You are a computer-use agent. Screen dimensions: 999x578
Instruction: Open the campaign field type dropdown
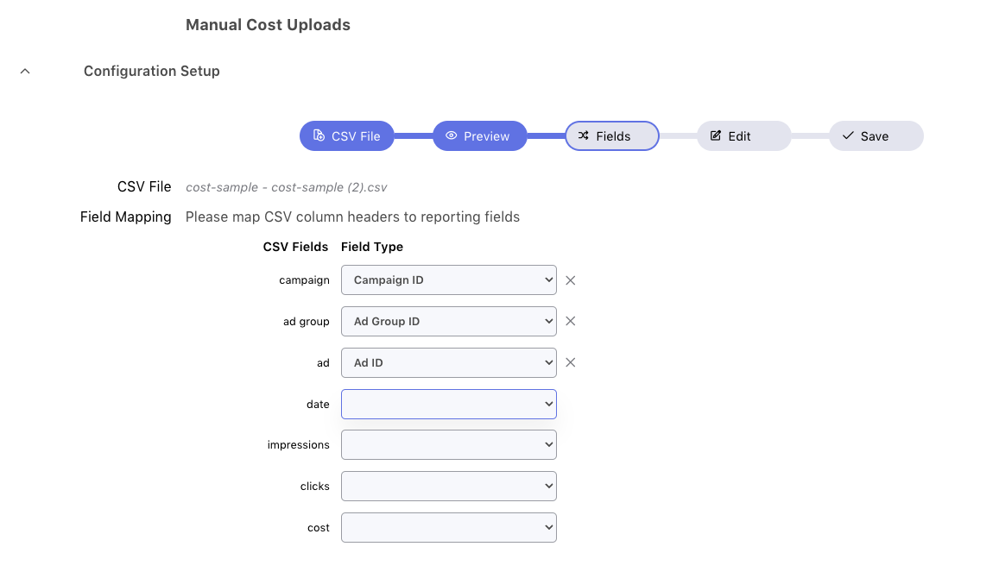[448, 280]
